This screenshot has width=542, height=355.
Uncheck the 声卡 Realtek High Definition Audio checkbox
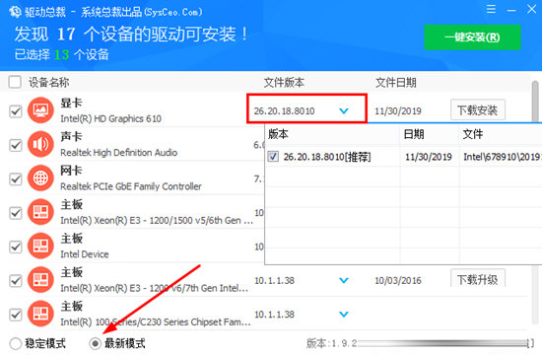tap(16, 145)
